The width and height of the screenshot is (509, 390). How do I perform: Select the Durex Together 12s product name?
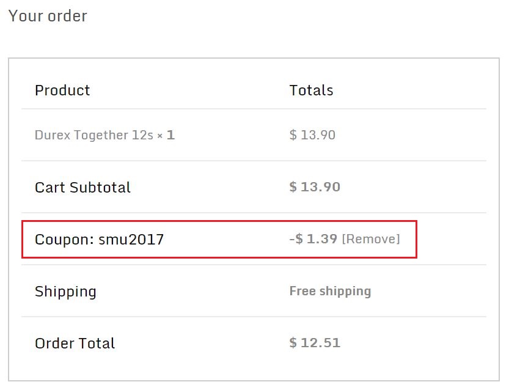tap(94, 135)
